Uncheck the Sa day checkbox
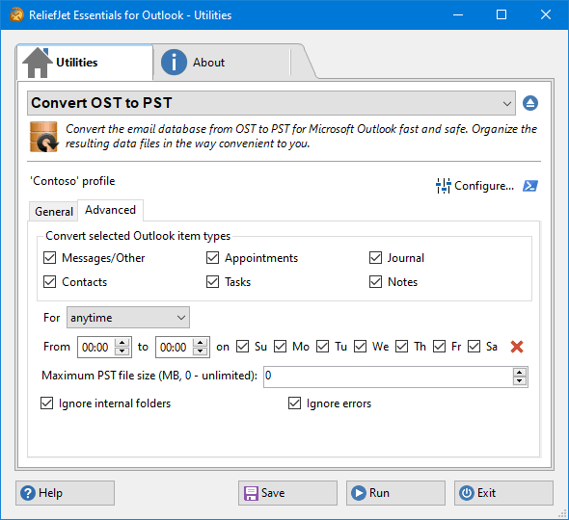This screenshot has width=569, height=520. coord(474,347)
